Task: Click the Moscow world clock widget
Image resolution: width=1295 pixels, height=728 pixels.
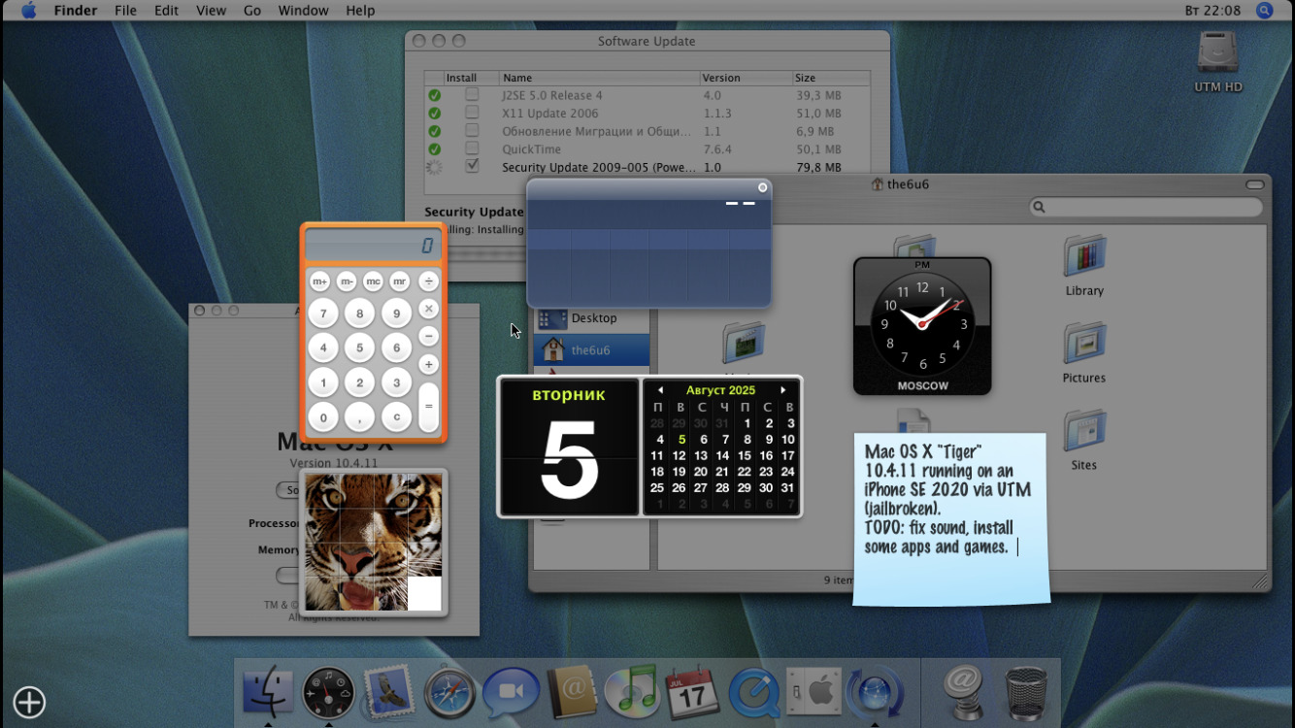Action: click(x=922, y=326)
